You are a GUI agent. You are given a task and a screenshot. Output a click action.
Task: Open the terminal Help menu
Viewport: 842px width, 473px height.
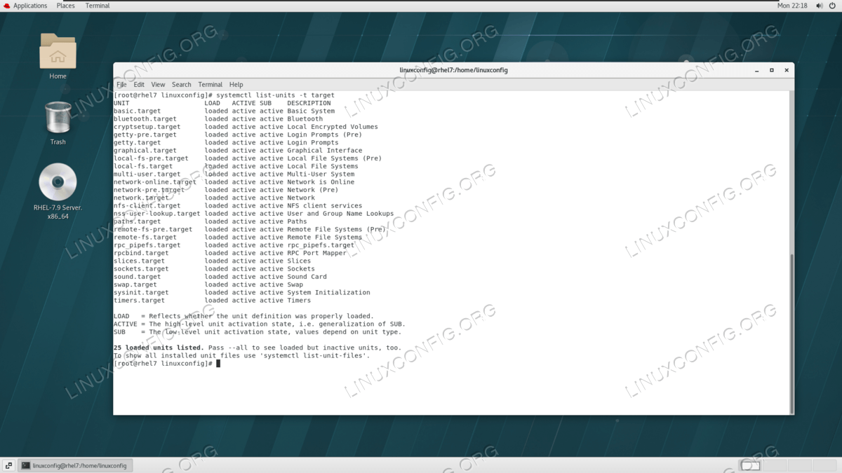[236, 84]
